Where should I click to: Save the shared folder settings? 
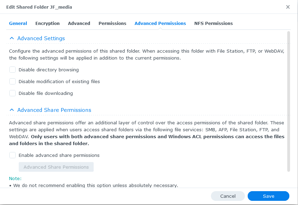(269, 196)
